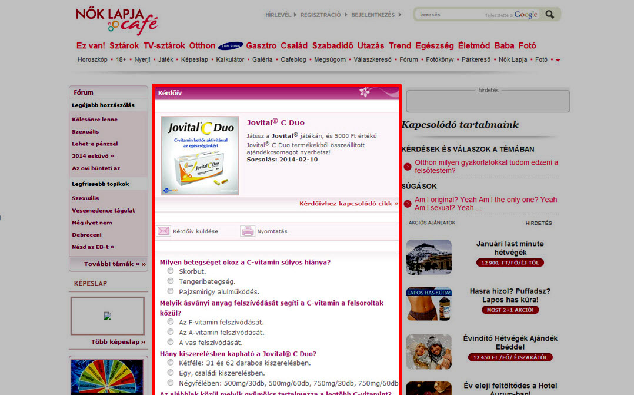634x395 pixels.
Task: Expand the arrow next to Hírlevél
Action: (x=296, y=15)
